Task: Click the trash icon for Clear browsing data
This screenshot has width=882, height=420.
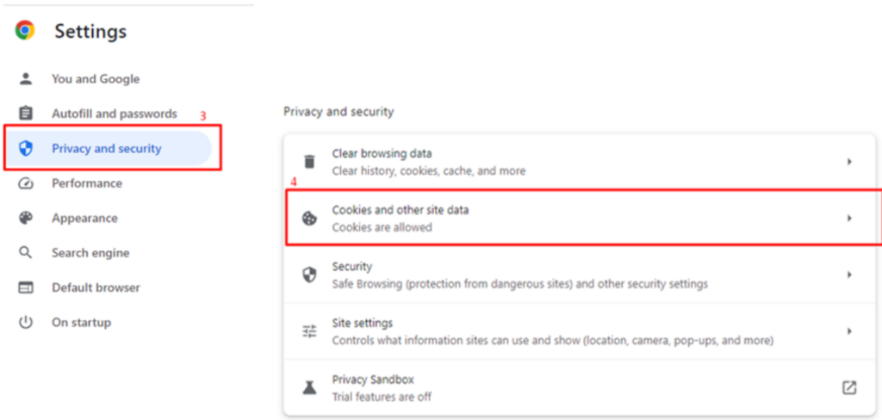Action: coord(309,162)
